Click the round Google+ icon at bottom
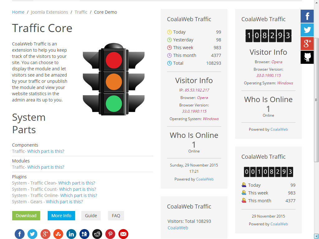The height and width of the screenshot is (239, 319). point(45,234)
